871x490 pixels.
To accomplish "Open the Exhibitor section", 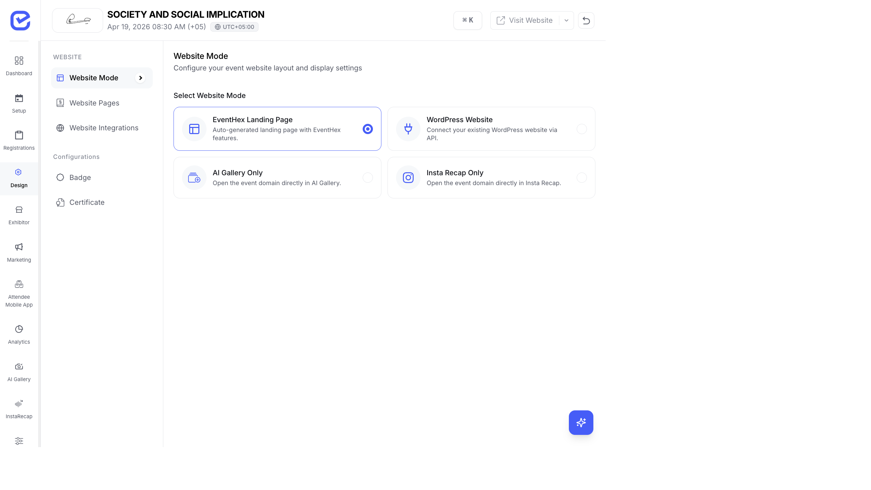I will 19,214.
